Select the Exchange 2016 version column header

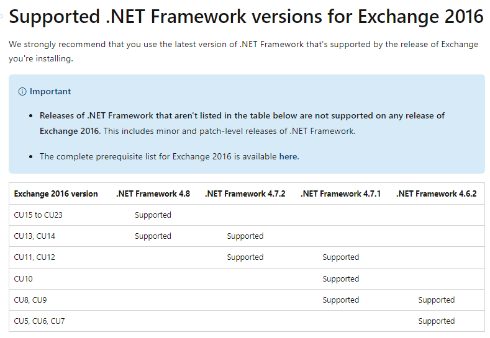pyautogui.click(x=56, y=194)
